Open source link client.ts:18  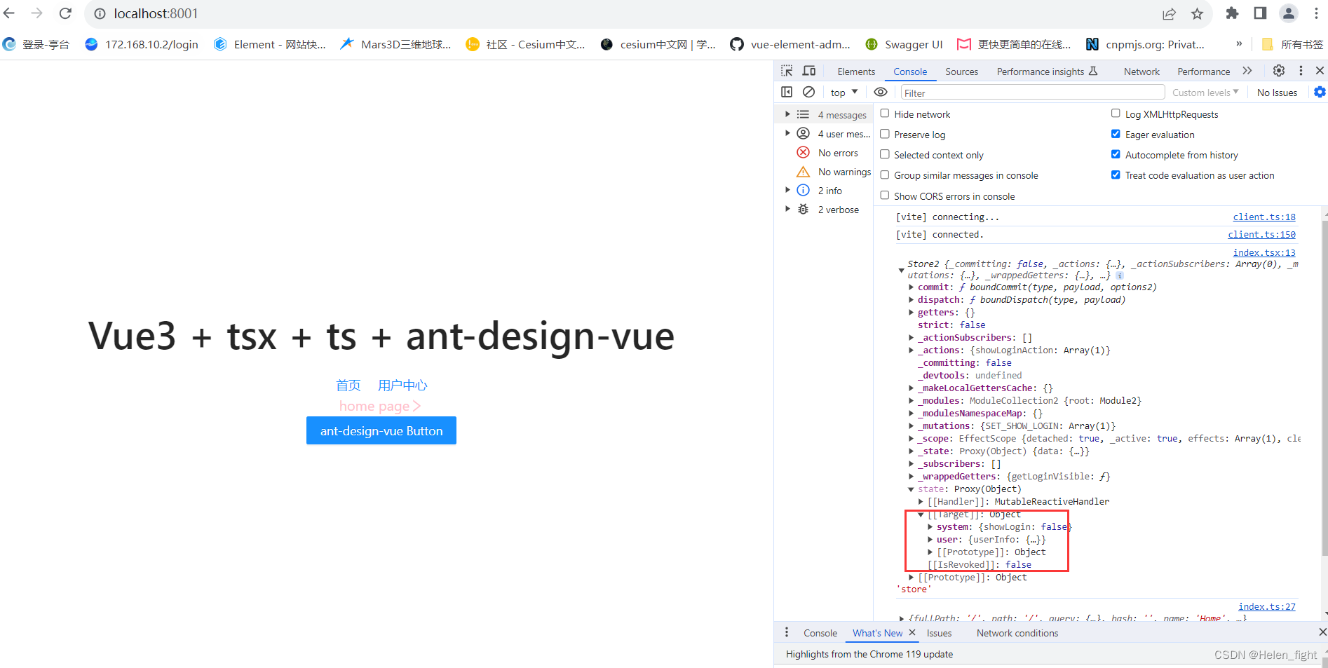click(x=1264, y=217)
